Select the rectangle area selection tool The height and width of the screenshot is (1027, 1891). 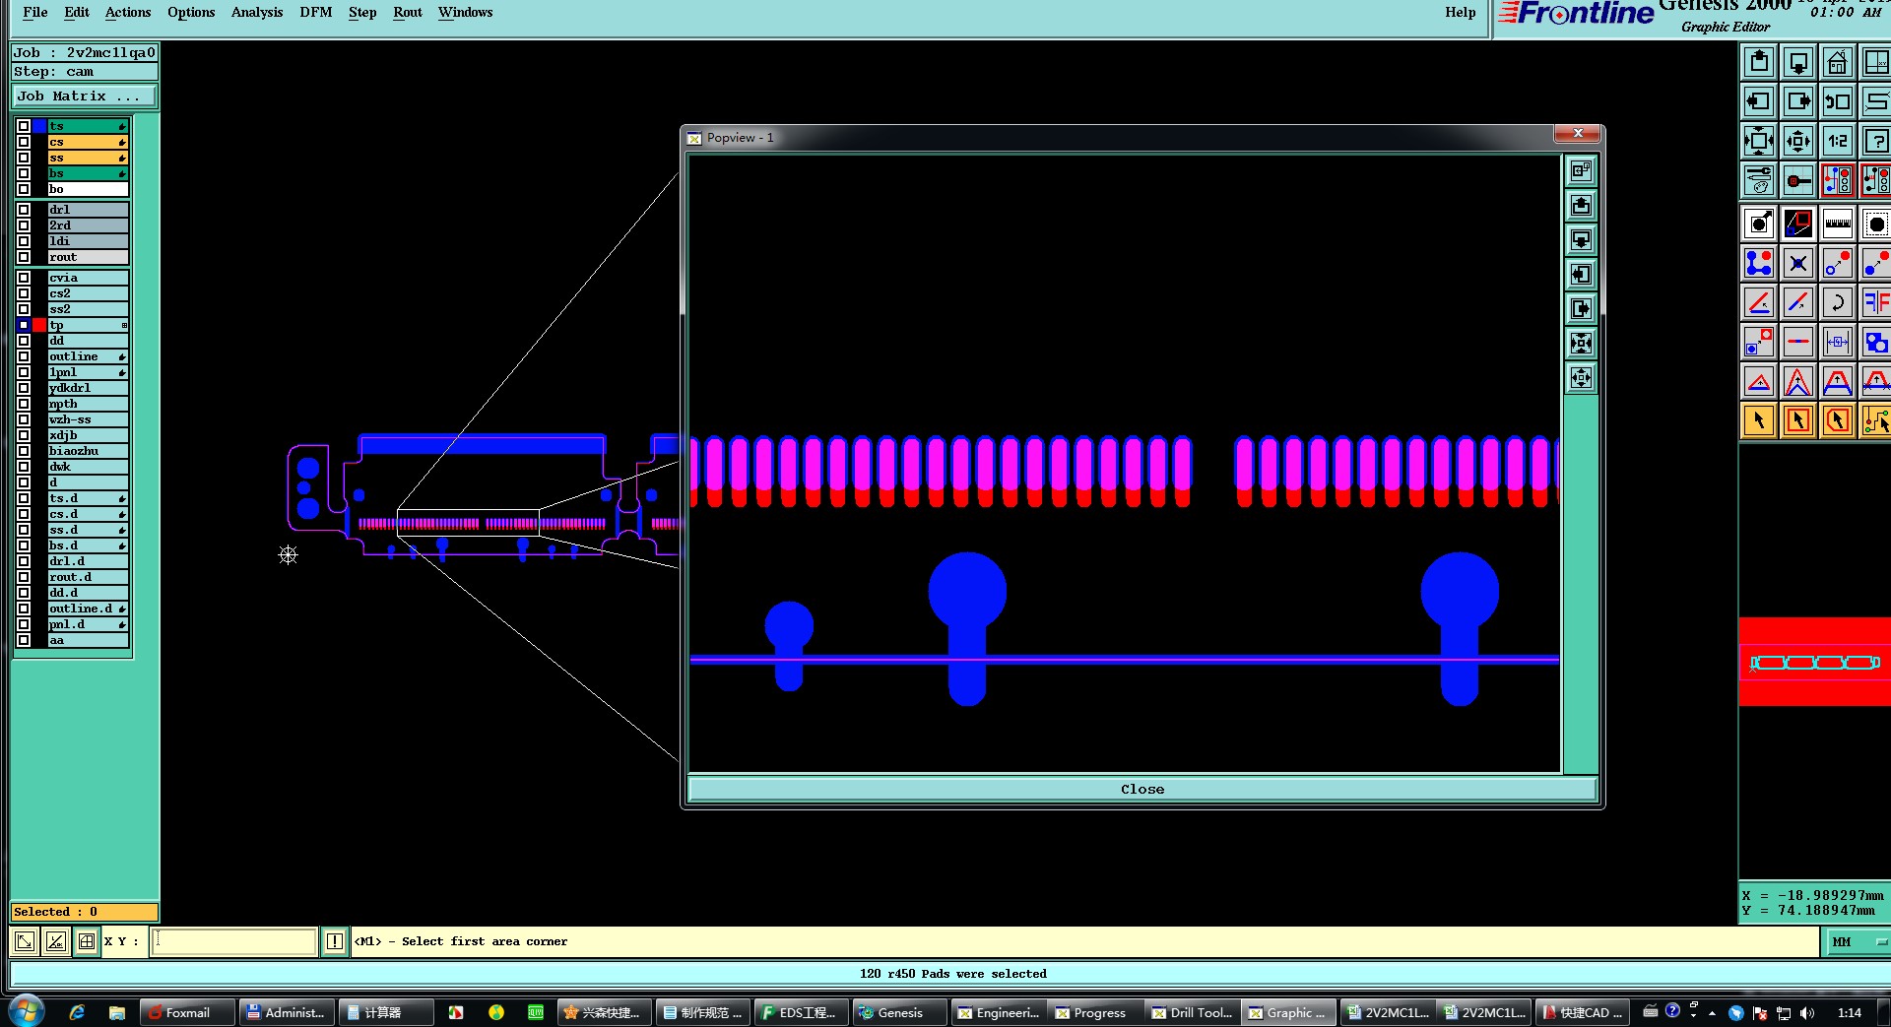coord(1798,420)
